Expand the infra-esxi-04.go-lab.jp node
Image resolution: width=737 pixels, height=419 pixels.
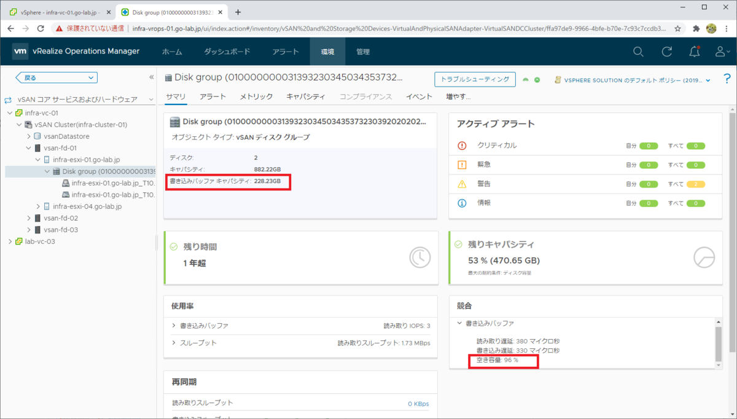[x=38, y=206]
